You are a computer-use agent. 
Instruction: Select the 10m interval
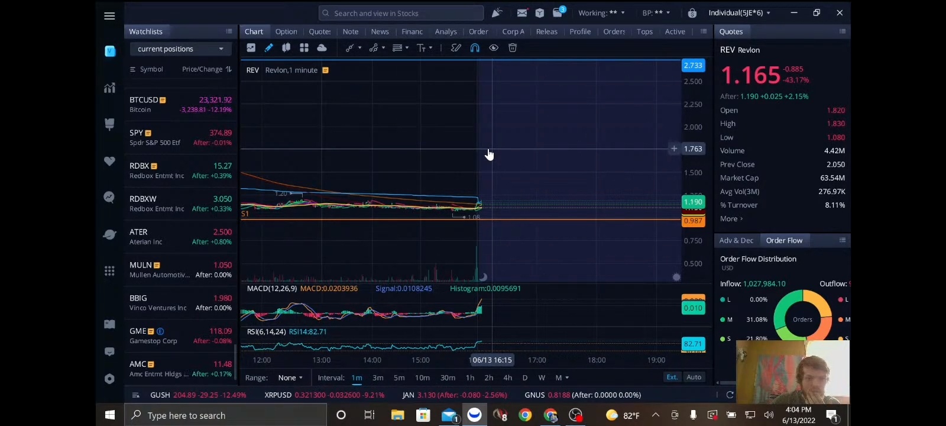coord(422,377)
